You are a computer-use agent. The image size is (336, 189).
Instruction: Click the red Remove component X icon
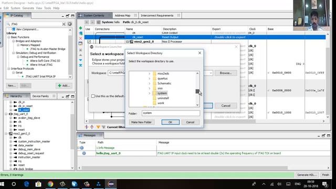pyautogui.click(x=80, y=38)
